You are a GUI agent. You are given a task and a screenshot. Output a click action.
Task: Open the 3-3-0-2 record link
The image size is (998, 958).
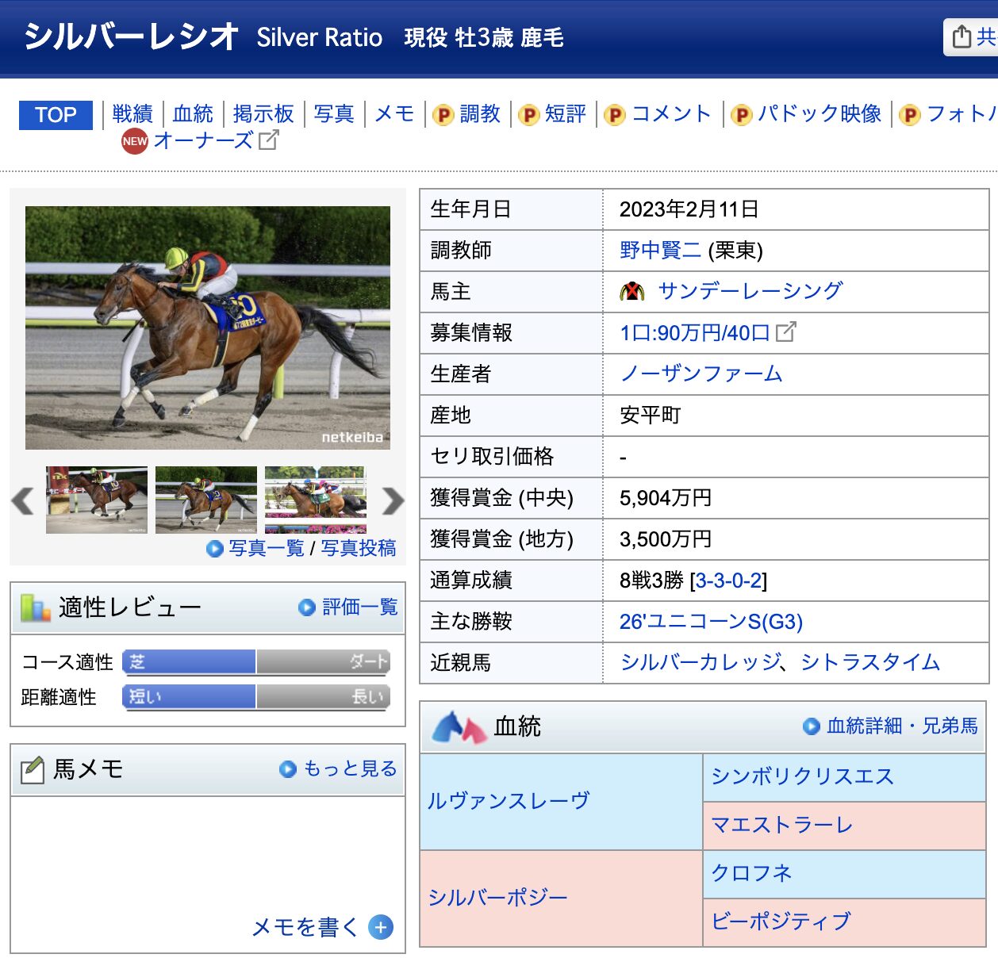point(728,581)
